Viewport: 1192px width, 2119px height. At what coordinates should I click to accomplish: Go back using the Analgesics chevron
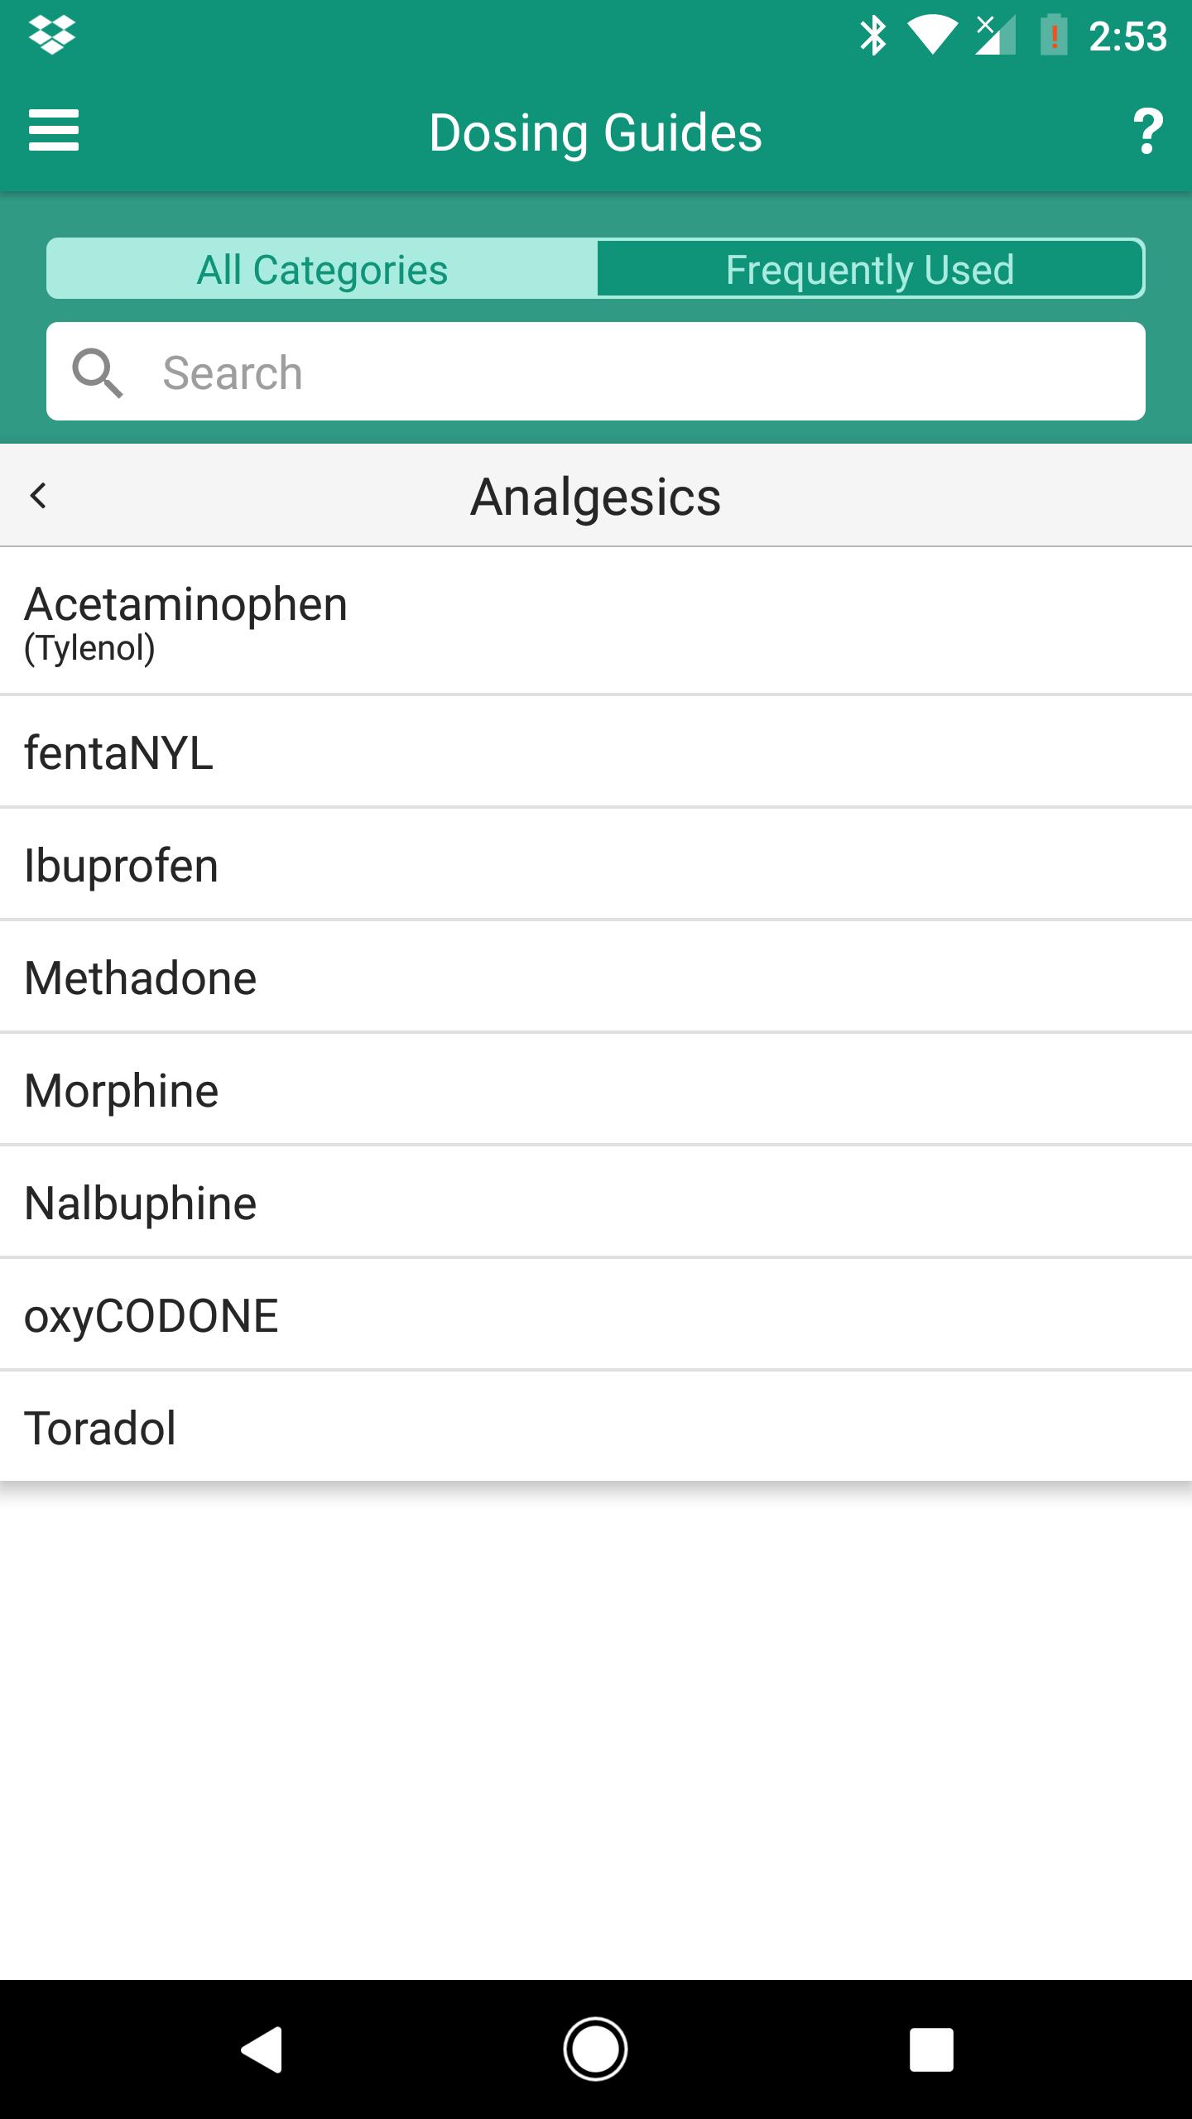38,496
